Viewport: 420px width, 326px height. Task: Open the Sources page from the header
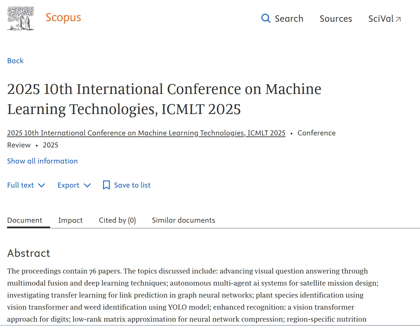pos(335,19)
